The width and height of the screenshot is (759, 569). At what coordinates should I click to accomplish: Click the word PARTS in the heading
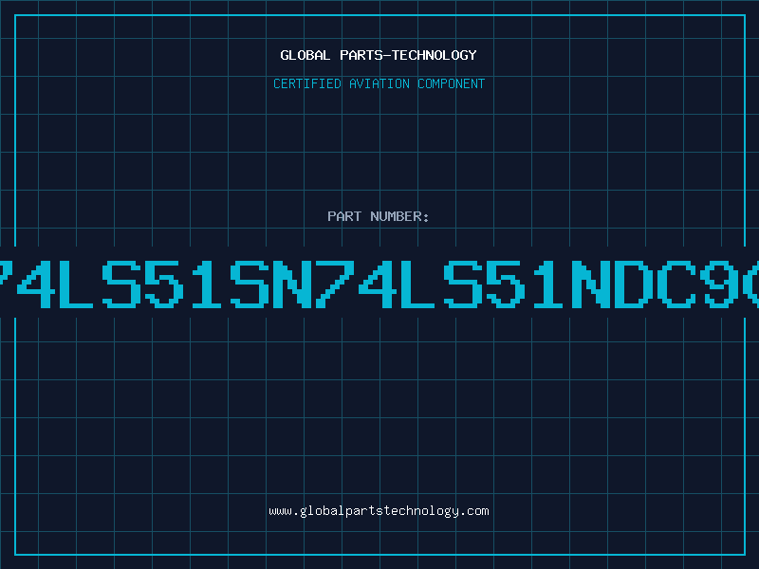tap(361, 55)
